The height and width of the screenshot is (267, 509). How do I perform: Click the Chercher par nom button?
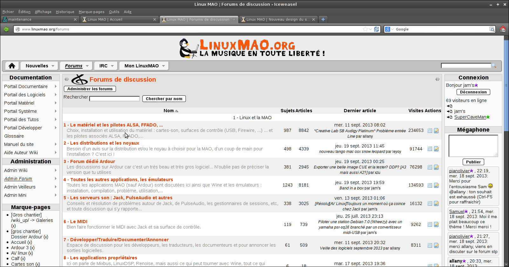click(164, 99)
